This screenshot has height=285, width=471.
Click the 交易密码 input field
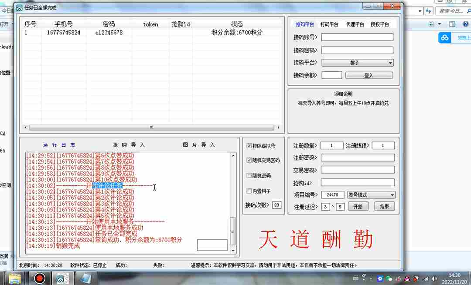coord(358,170)
